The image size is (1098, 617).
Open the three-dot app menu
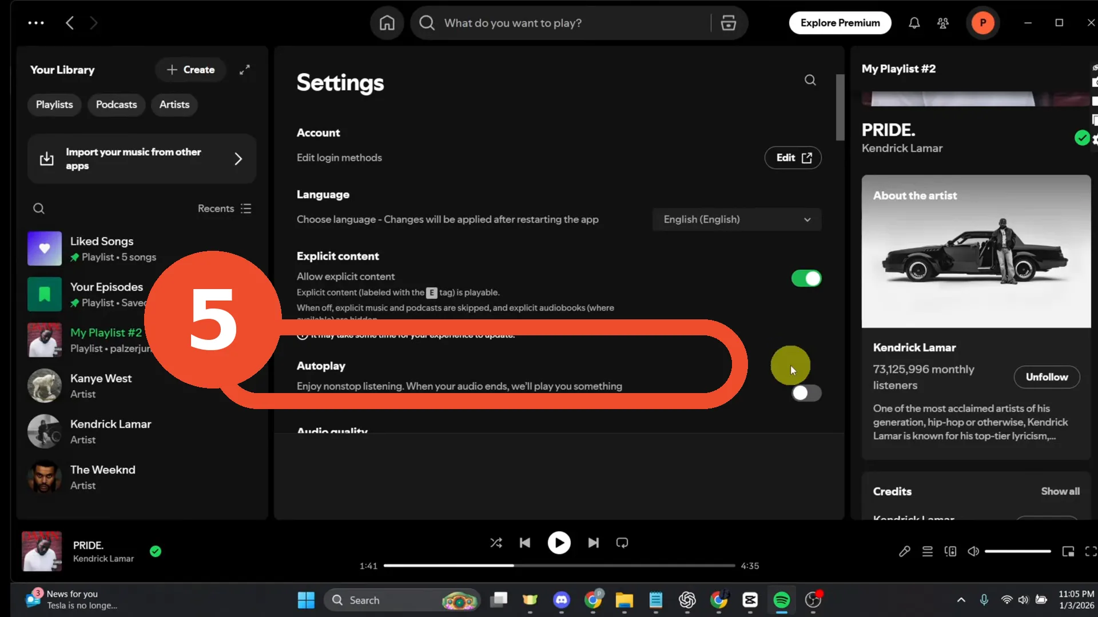tap(36, 23)
